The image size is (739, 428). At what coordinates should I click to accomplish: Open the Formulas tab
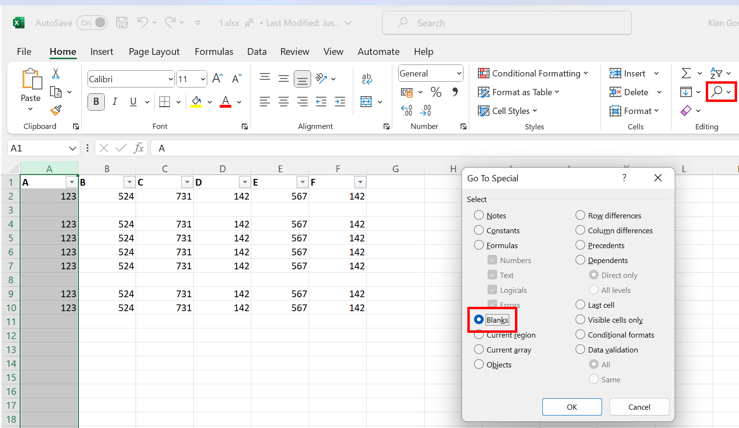click(x=214, y=51)
